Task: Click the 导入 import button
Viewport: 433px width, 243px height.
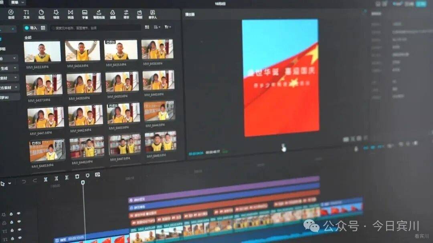Action: click(x=30, y=28)
